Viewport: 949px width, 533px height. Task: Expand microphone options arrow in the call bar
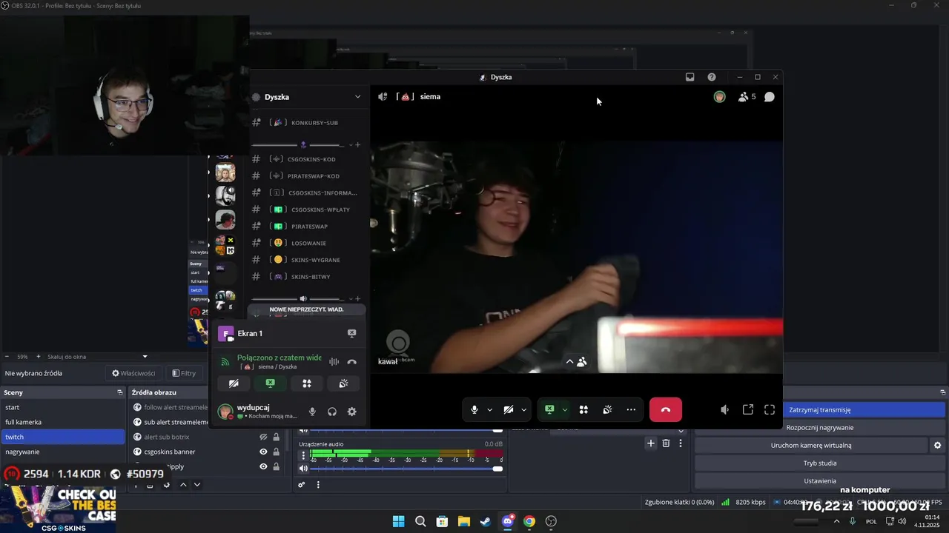(x=489, y=409)
